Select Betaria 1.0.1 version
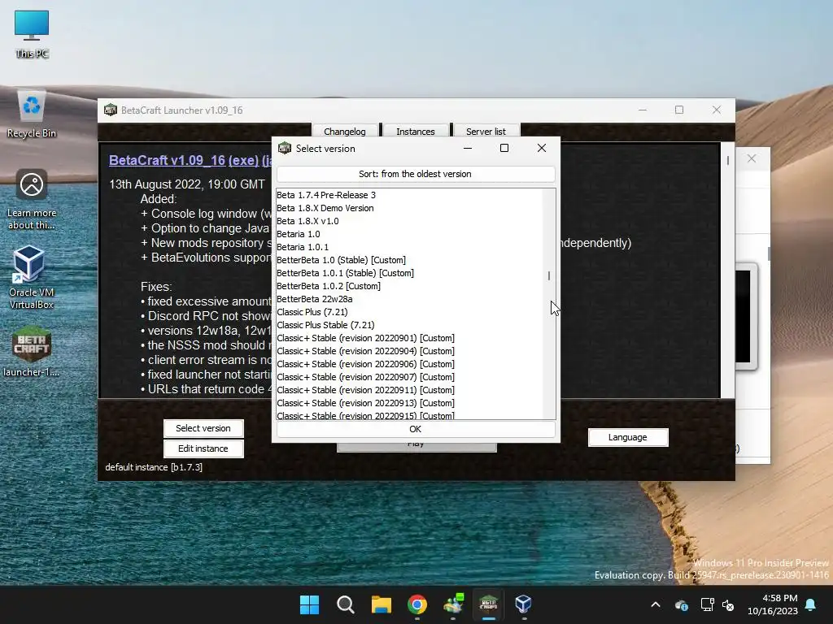The width and height of the screenshot is (833, 624). click(409, 247)
